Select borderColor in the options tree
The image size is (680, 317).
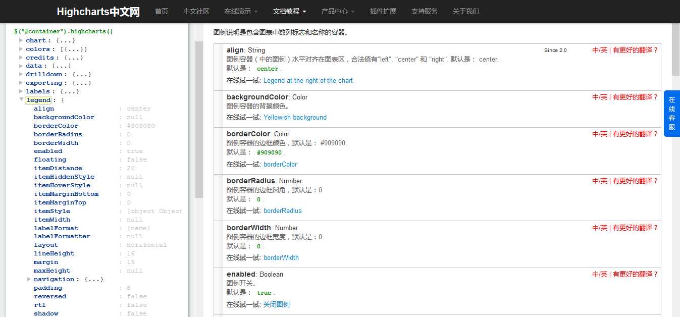56,126
